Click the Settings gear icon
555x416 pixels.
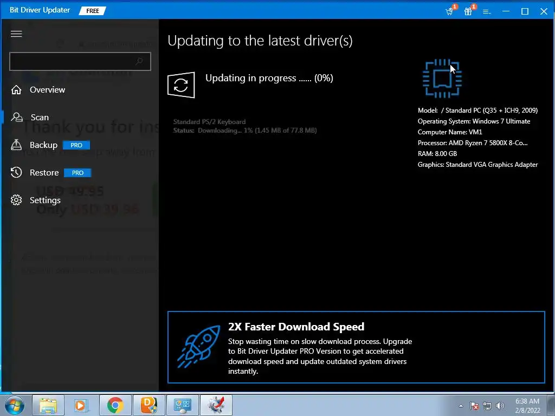tap(16, 200)
